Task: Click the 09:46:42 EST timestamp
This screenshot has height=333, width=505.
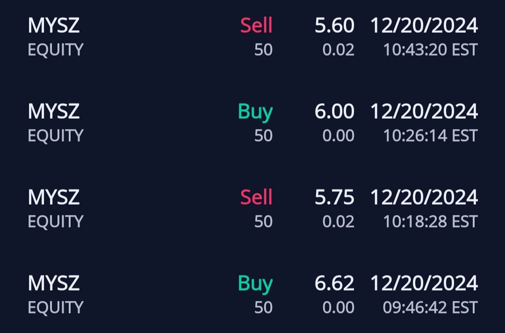Action: coord(430,307)
